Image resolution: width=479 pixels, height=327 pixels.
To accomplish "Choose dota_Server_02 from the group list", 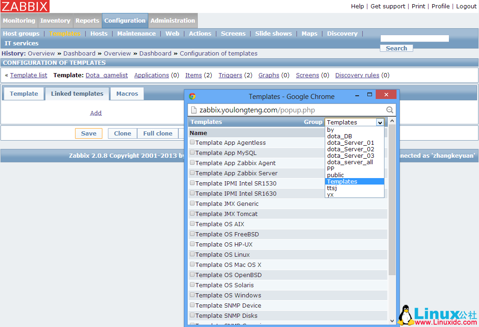I will (x=350, y=149).
